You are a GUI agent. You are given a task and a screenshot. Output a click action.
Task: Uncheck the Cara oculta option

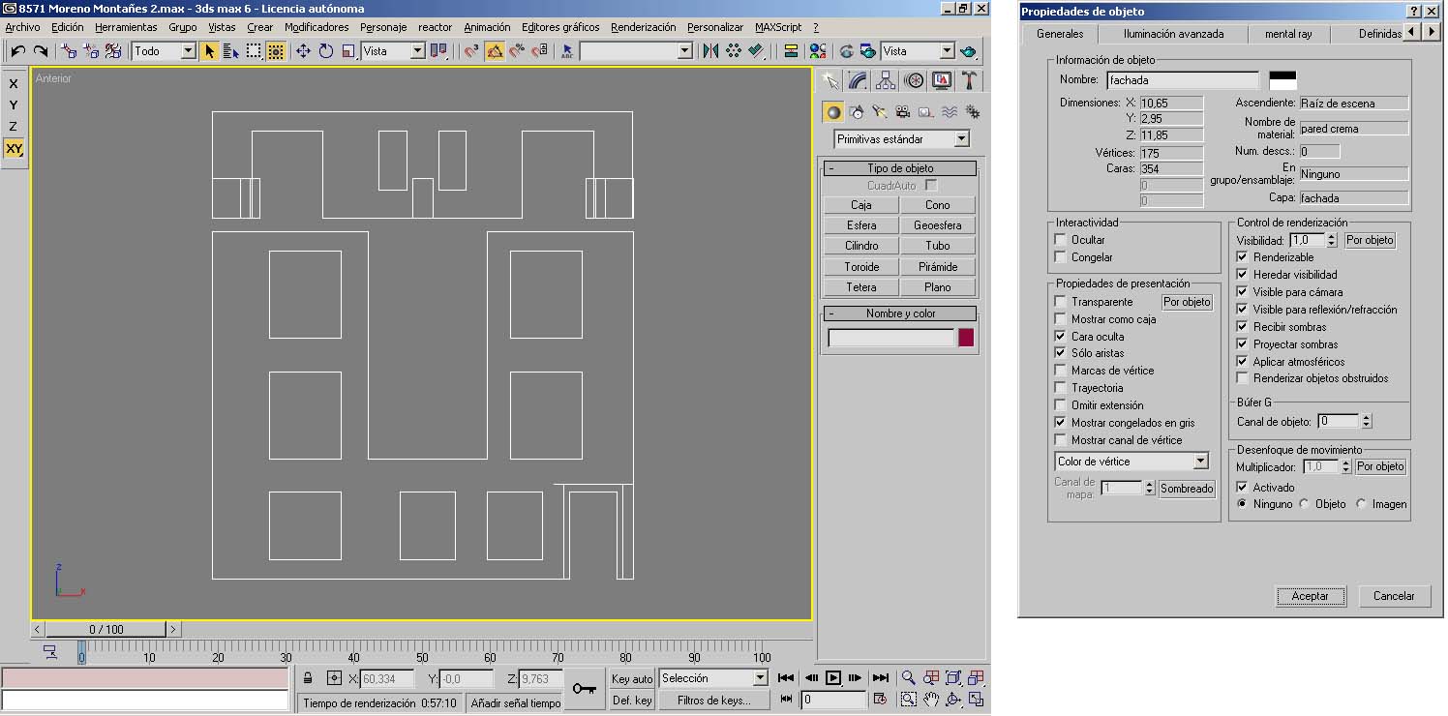[1061, 337]
